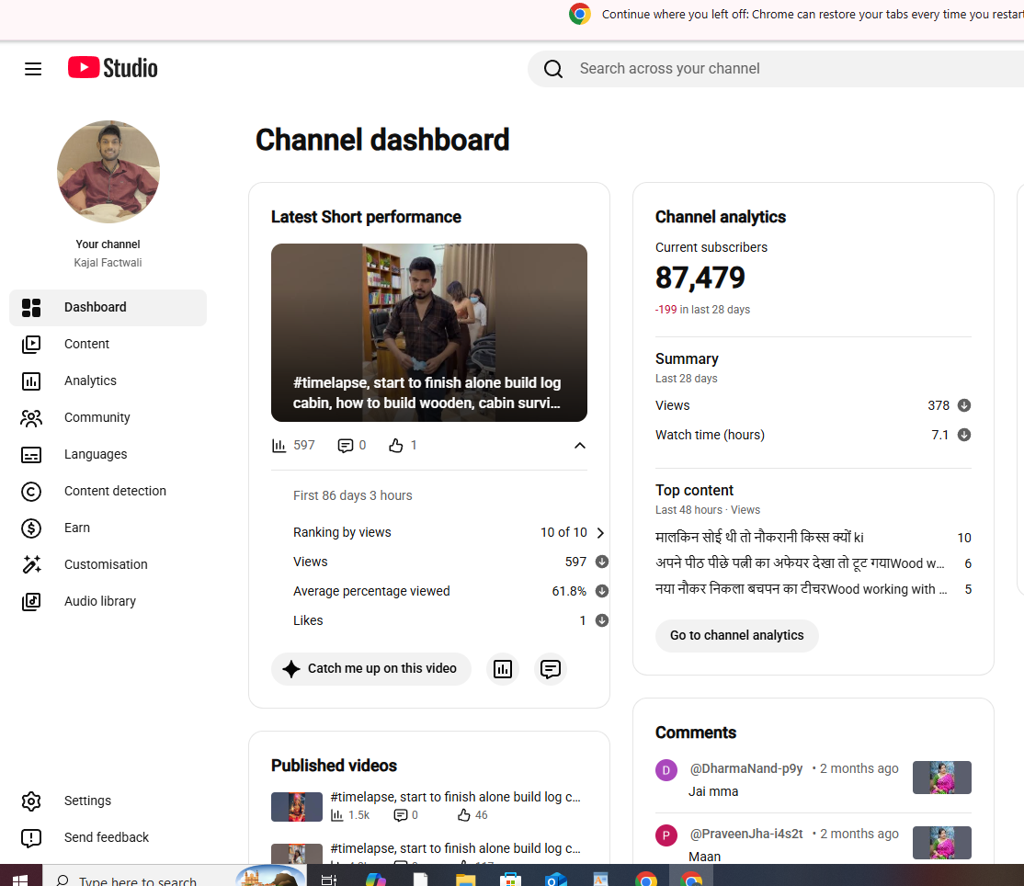Select Dashboard in the sidebar
The width and height of the screenshot is (1024, 886).
(x=108, y=308)
